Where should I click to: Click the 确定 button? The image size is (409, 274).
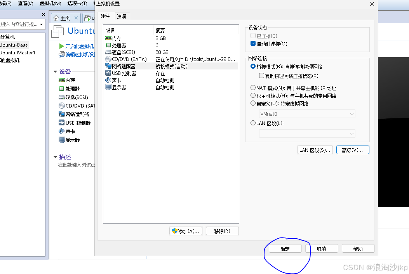(285, 249)
